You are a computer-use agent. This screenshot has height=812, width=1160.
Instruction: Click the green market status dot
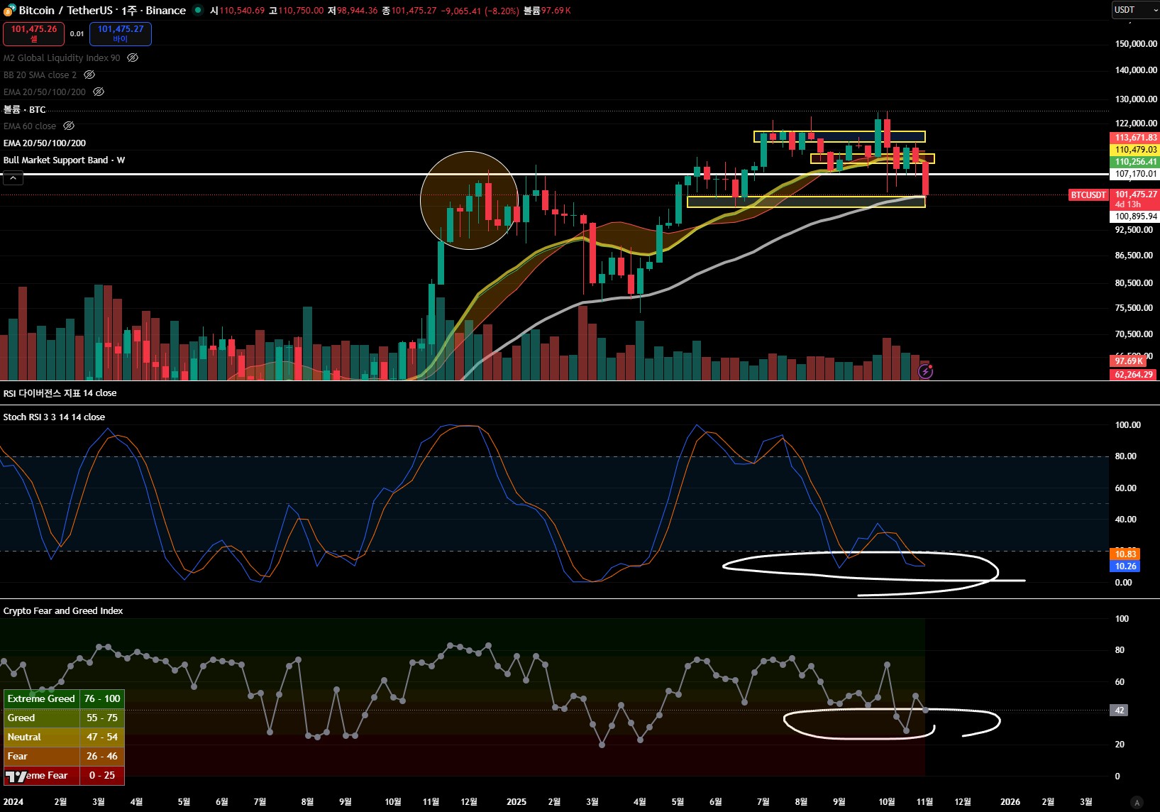coord(197,11)
